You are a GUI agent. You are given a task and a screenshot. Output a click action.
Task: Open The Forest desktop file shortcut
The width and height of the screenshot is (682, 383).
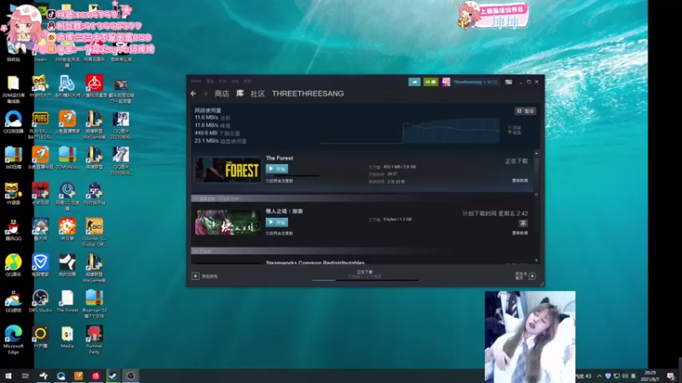[67, 301]
